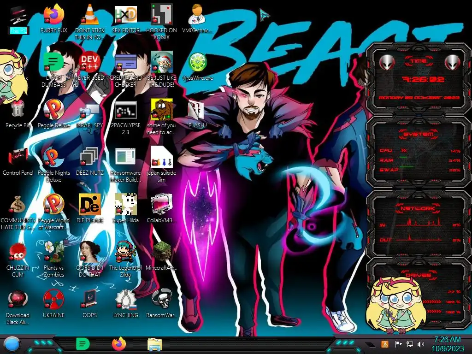Open the Action Center flag icon

398,344
